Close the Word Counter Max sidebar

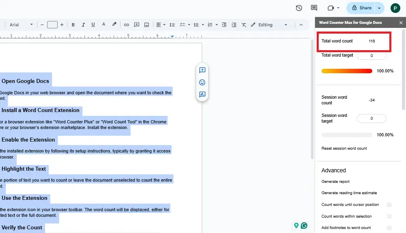[401, 23]
